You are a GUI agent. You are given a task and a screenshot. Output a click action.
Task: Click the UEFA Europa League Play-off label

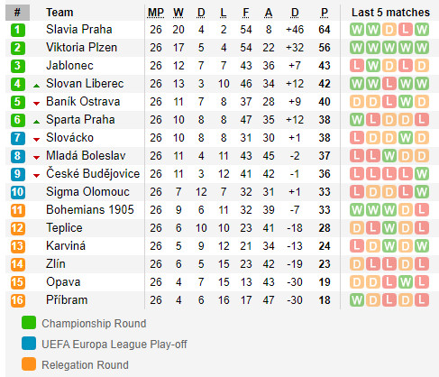pos(114,345)
